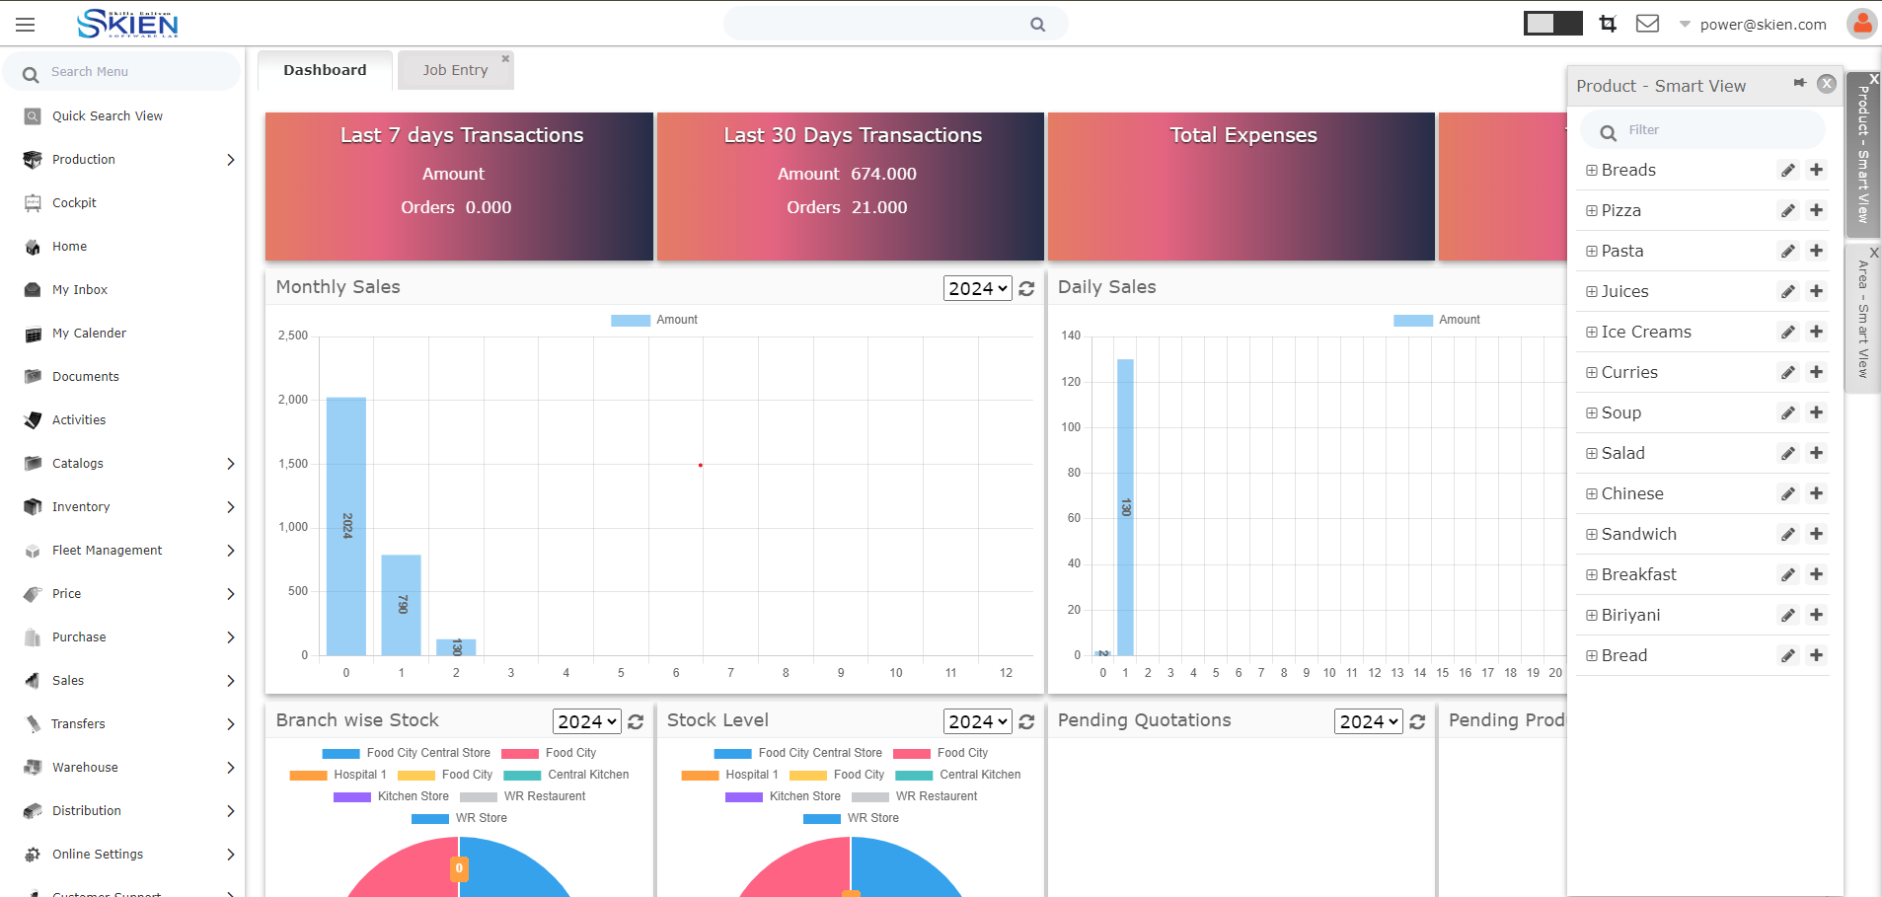
Task: Open the mail envelope icon
Action: click(x=1647, y=24)
